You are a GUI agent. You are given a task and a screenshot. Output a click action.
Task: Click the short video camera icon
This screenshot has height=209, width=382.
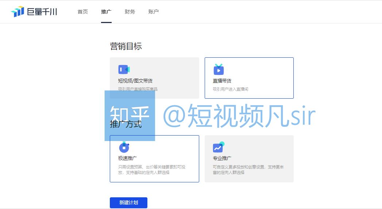click(x=124, y=69)
